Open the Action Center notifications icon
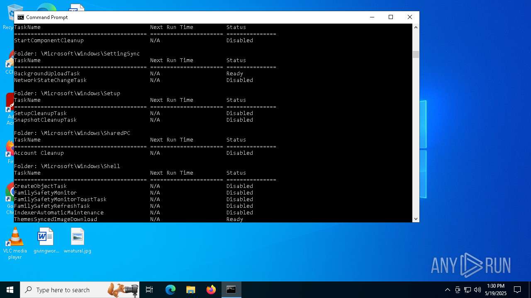 pos(517,290)
